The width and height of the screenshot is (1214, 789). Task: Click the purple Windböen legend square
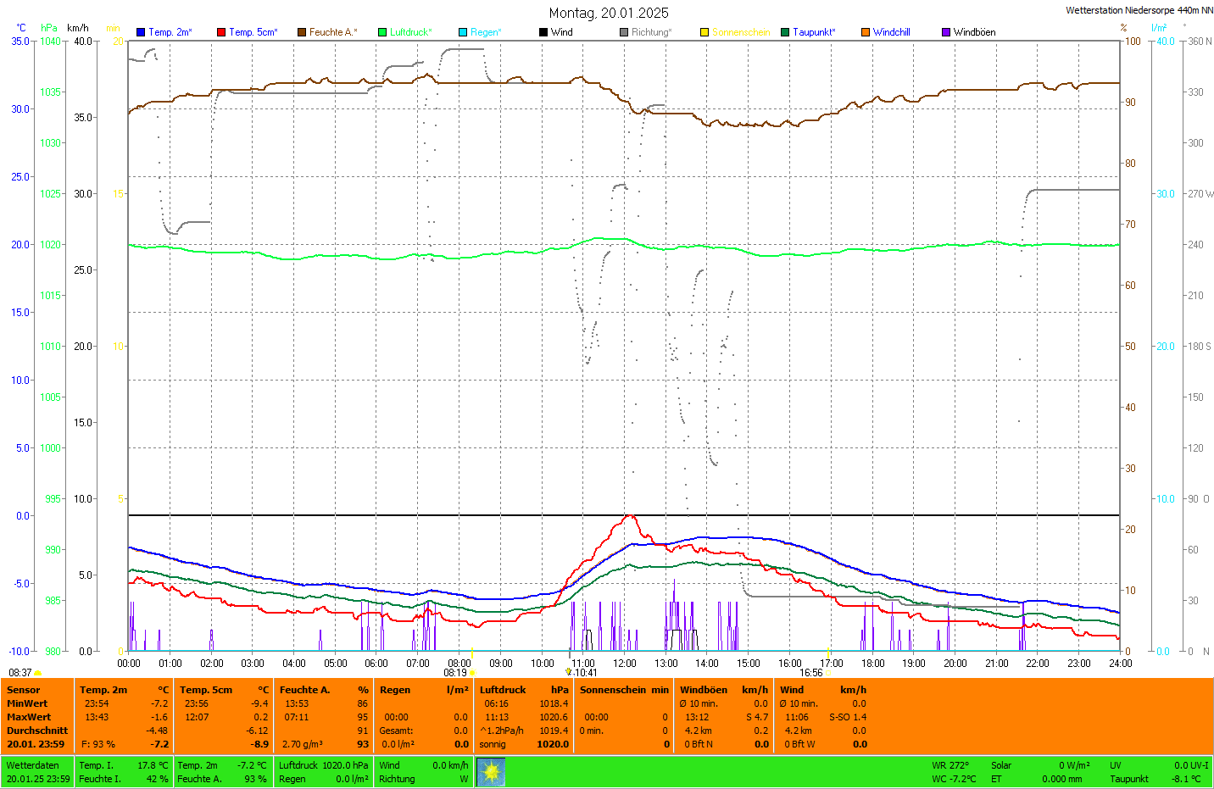coord(946,32)
